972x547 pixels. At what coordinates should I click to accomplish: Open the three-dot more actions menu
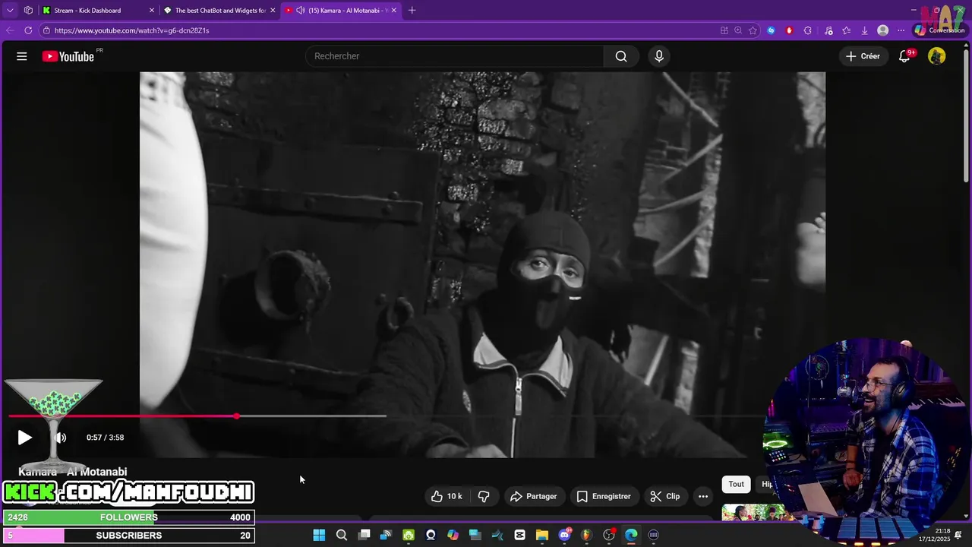click(x=703, y=496)
